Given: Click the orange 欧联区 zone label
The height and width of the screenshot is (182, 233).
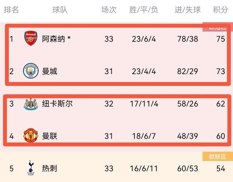Looking at the screenshot, I should pyautogui.click(x=218, y=157).
